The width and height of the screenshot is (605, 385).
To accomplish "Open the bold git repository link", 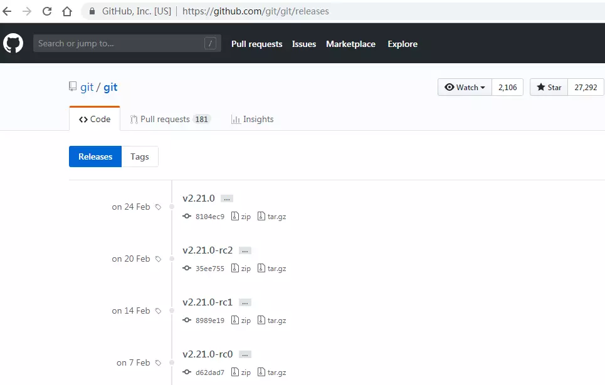I will coord(110,88).
